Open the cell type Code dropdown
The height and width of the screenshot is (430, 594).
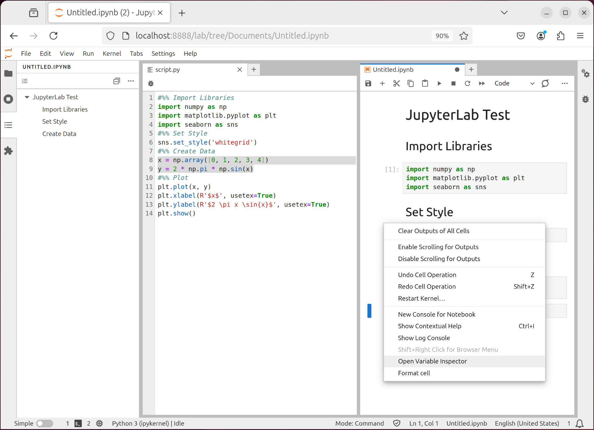coord(514,83)
